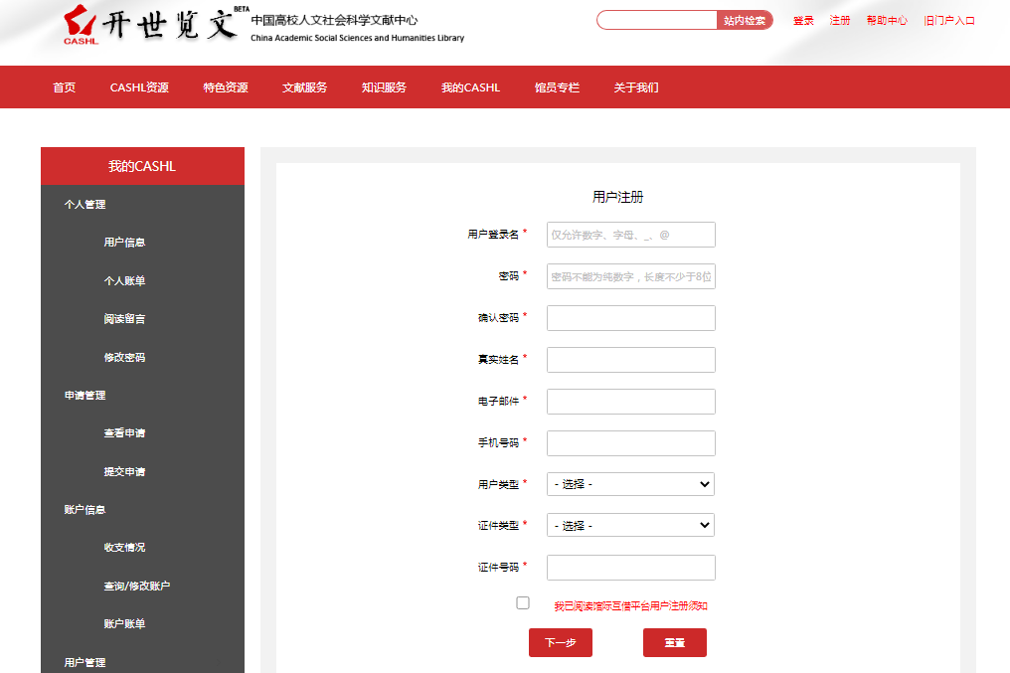Go to 首页 in the navigation bar
Viewport: 1010px width, 673px height.
(65, 87)
